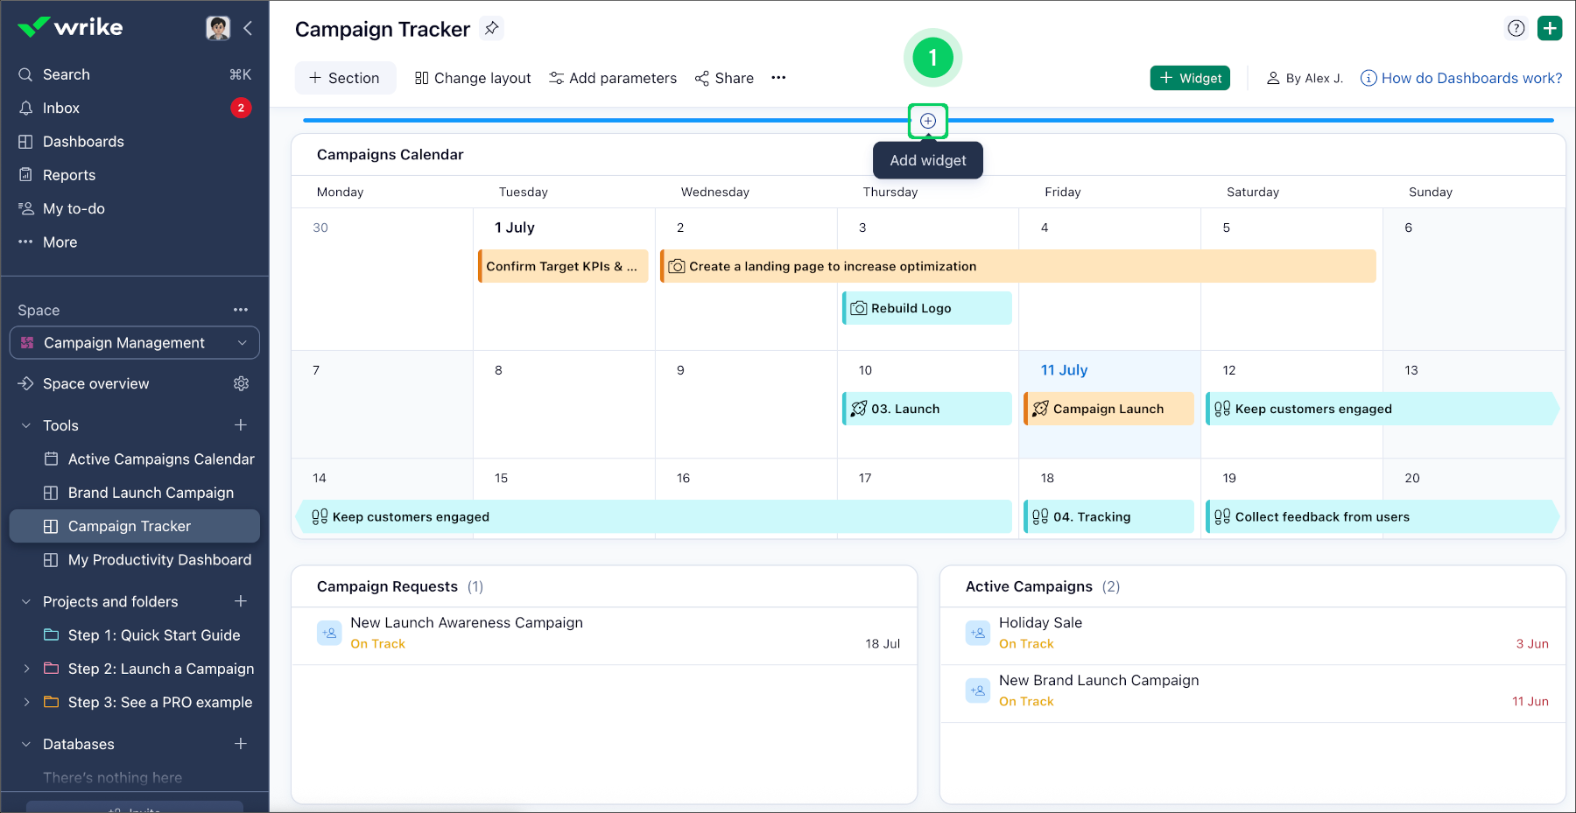
Task: Open the How do Dashboards work link
Action: tap(1471, 78)
